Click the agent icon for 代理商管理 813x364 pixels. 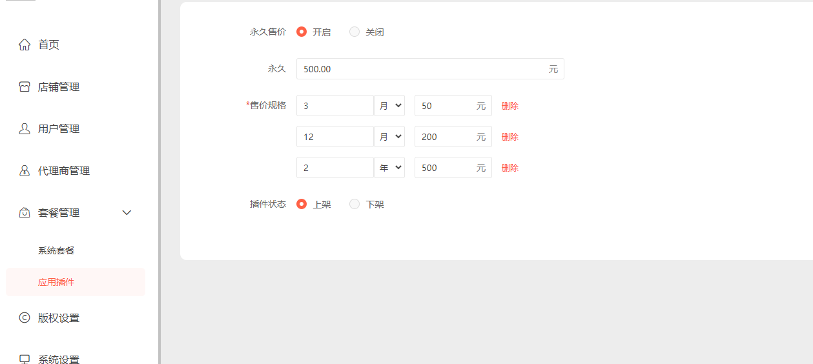pyautogui.click(x=25, y=170)
